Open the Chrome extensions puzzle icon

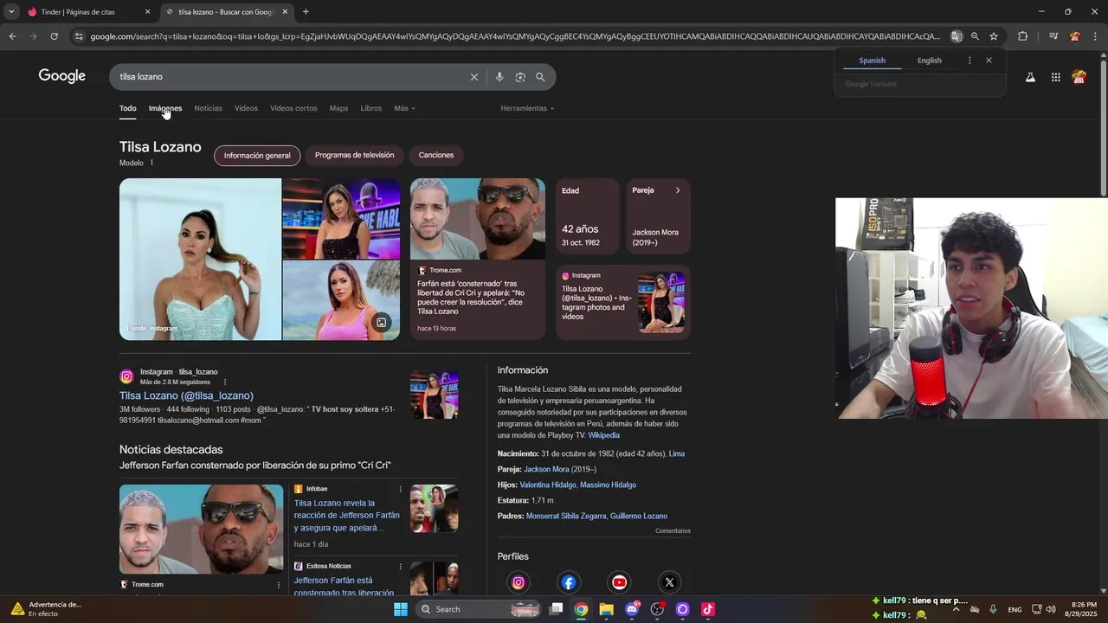pos(1022,36)
